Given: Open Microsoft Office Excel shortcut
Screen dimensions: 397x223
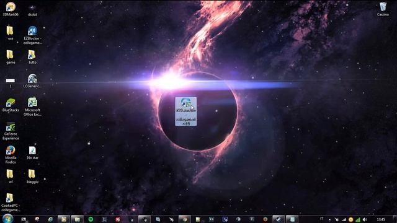Looking at the screenshot, I should point(32,107).
